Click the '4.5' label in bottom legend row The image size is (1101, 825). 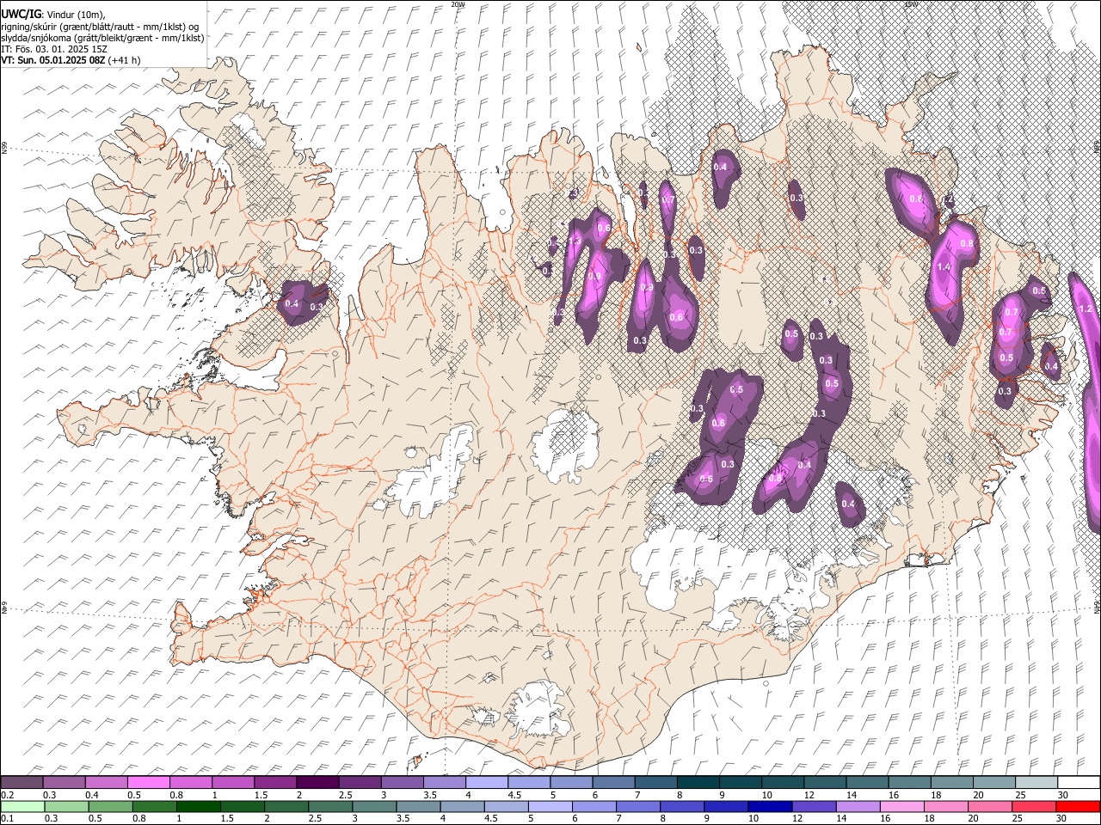(490, 819)
